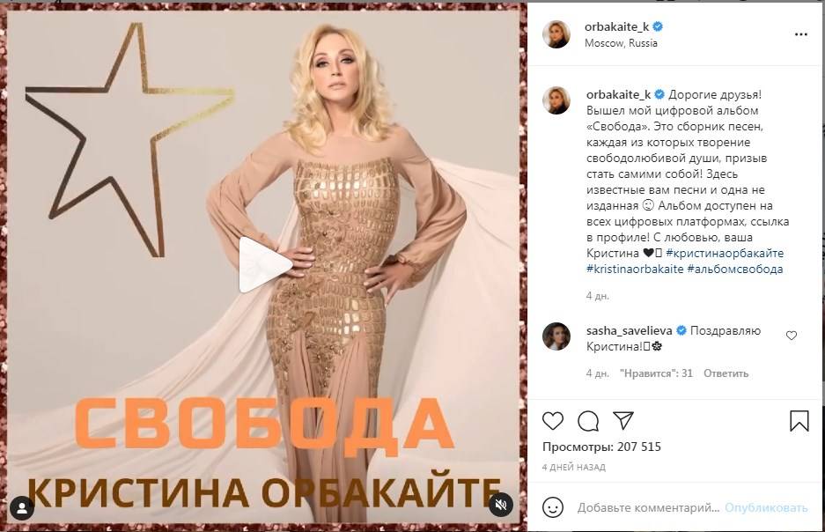Show tagged people icon on video
The image size is (825, 532).
point(22,508)
